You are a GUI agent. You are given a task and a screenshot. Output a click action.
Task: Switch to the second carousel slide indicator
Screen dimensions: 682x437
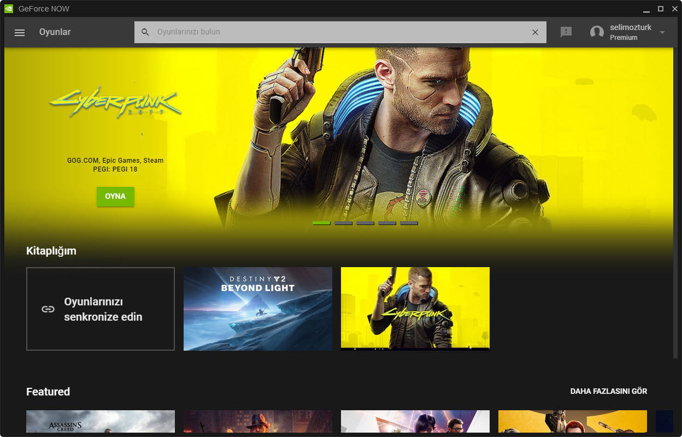[343, 223]
